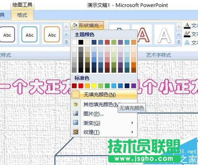
Task: Pick the dark blue theme color in the top row
Action: (94, 42)
